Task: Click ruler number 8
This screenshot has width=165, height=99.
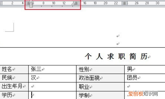Action: pyautogui.click(x=43, y=3)
